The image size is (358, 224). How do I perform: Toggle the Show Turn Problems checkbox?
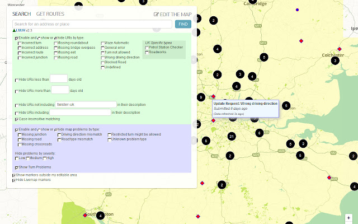17,168
